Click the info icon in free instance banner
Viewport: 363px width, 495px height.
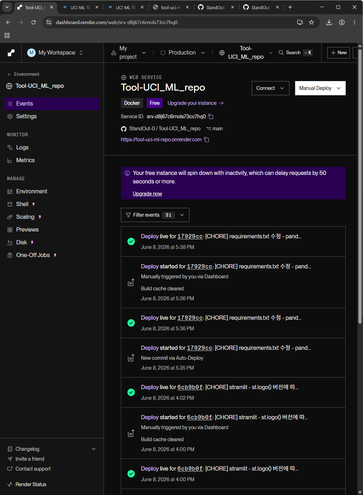(x=127, y=173)
